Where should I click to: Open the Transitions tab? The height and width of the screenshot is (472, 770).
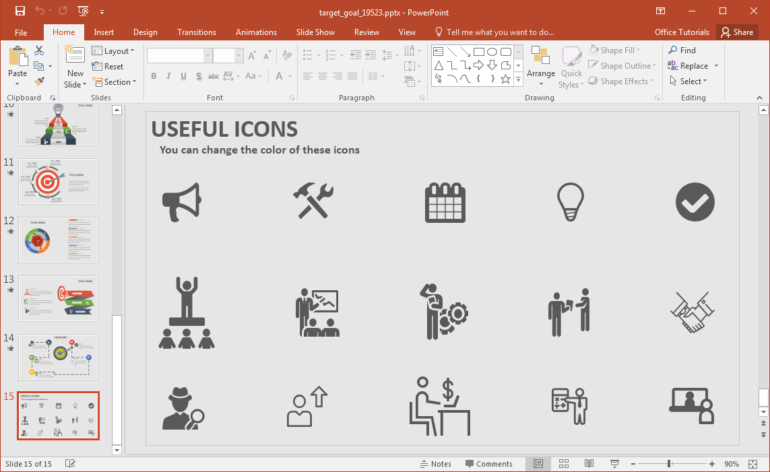[x=196, y=32]
